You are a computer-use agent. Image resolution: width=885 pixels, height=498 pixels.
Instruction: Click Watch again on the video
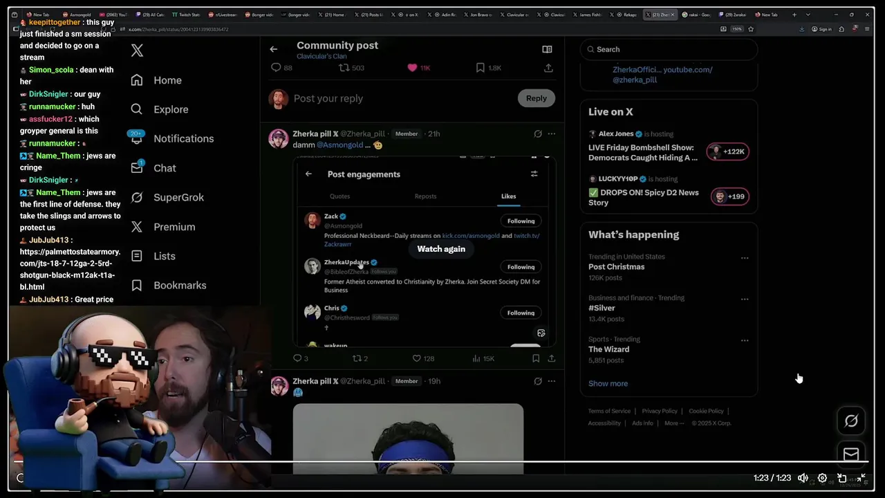tap(441, 249)
